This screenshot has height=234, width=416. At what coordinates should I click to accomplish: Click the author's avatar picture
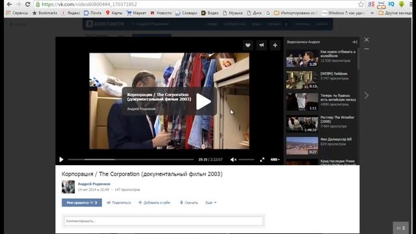coord(68,187)
